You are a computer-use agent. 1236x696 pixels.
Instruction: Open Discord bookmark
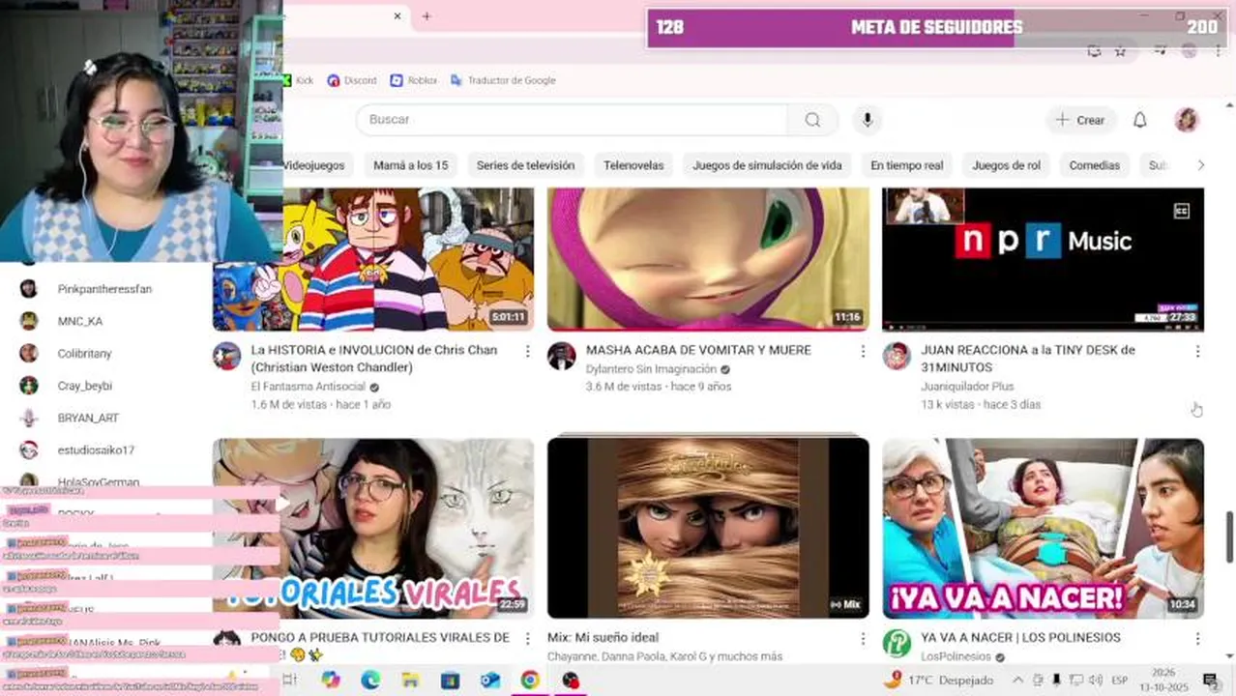352,80
